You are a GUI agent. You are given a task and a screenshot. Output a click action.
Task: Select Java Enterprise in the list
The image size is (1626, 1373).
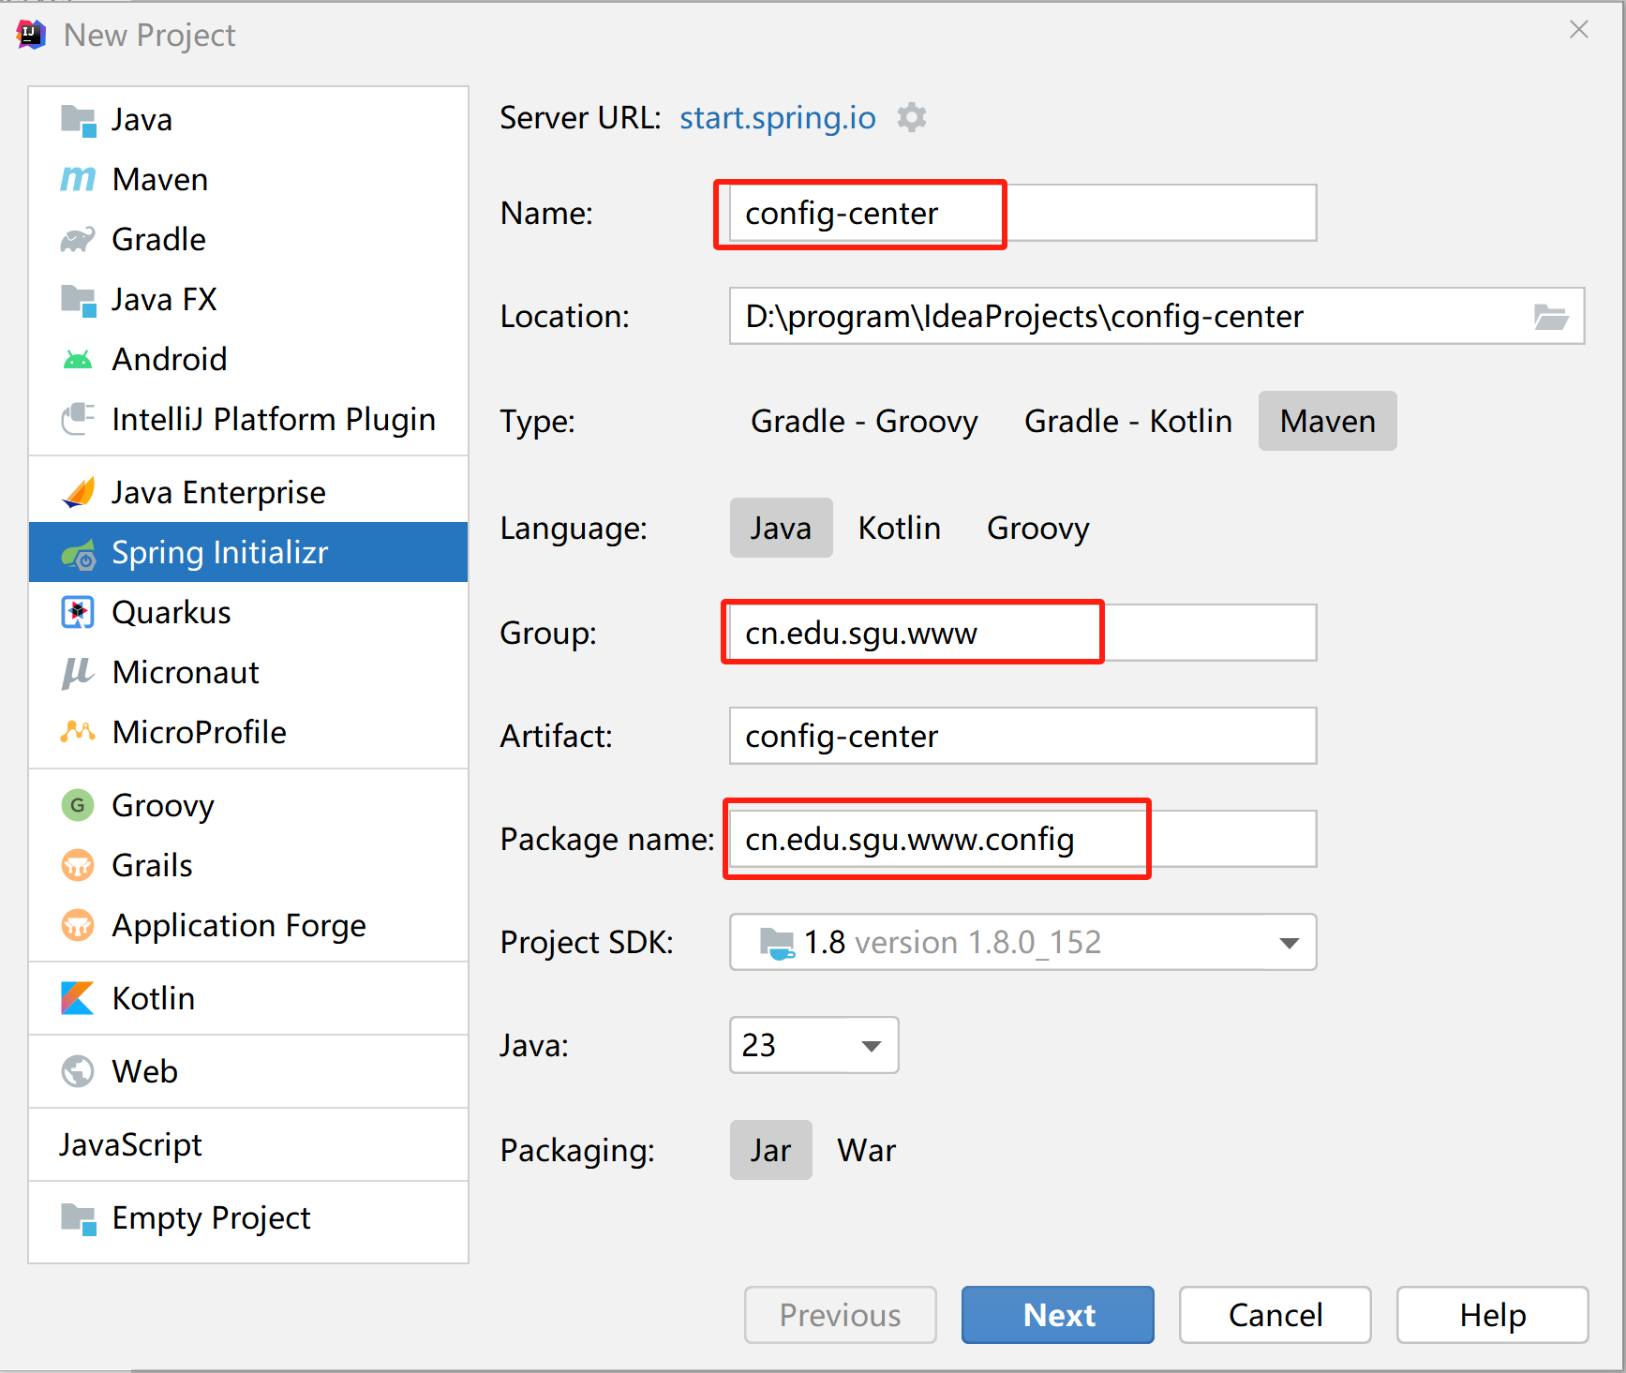click(x=248, y=493)
